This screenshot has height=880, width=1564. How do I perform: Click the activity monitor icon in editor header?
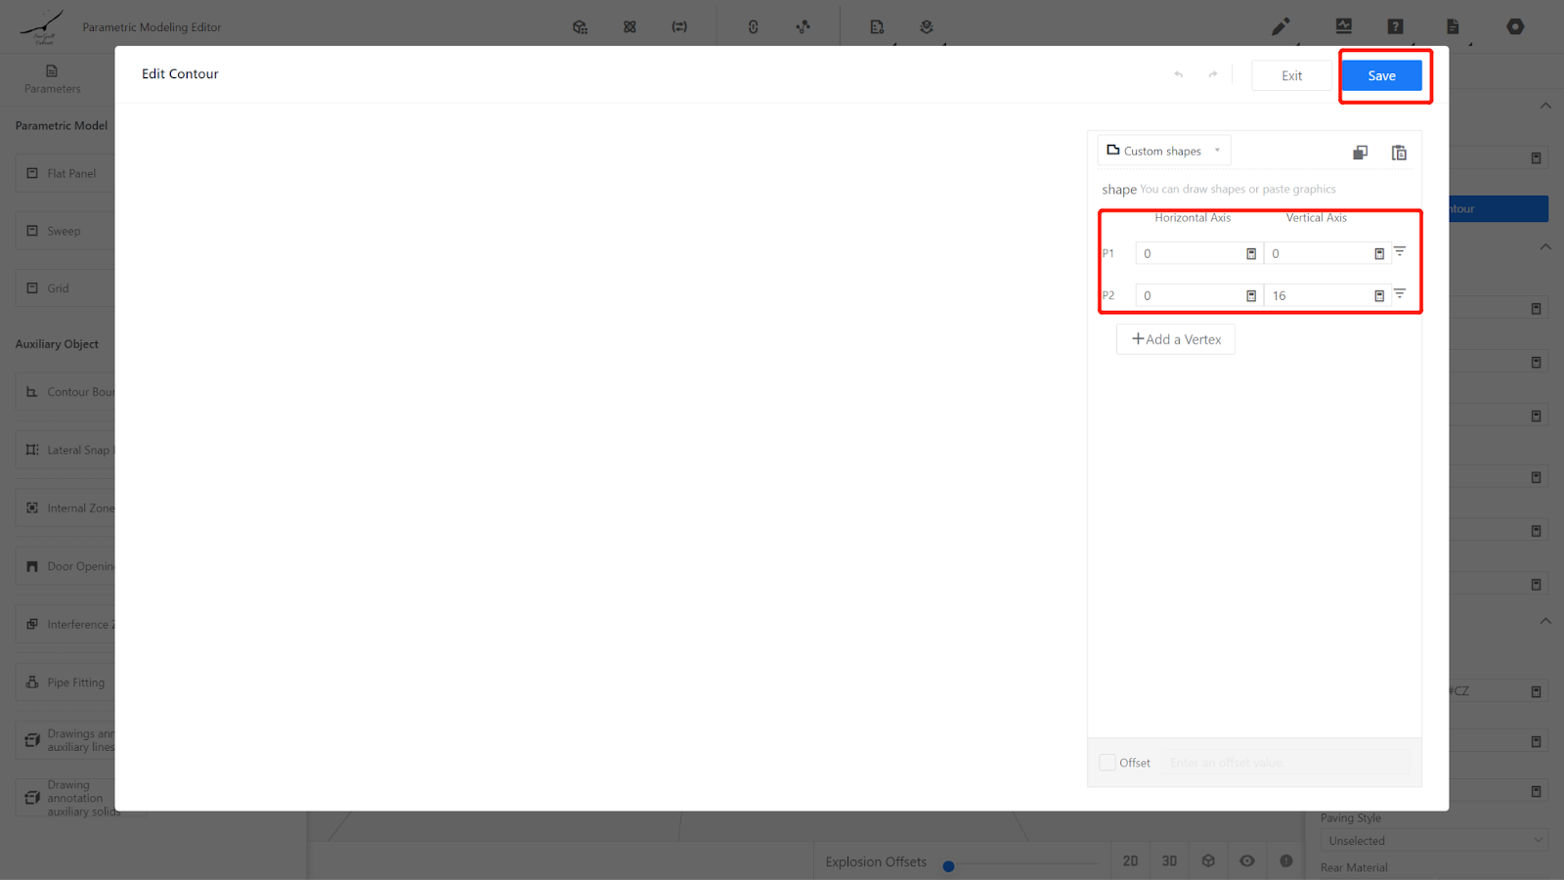tap(1344, 26)
